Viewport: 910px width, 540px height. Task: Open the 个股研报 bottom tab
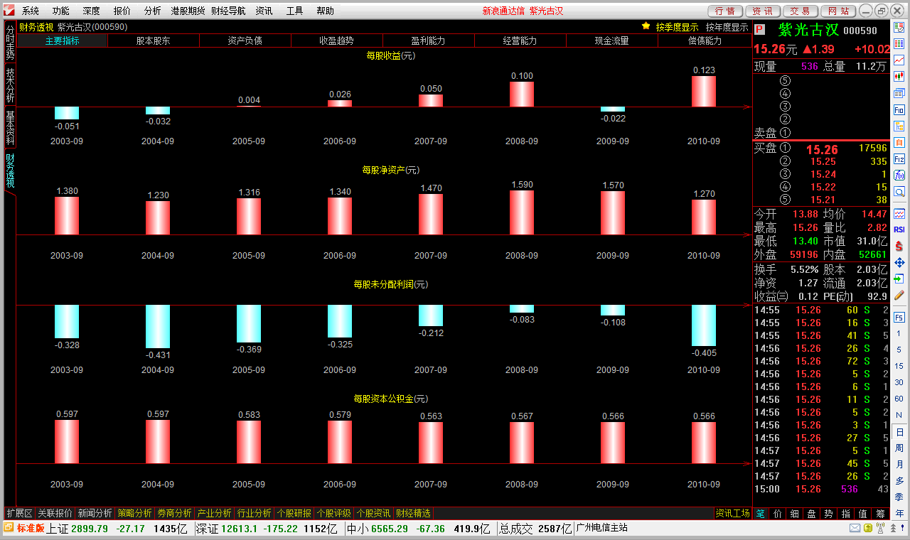294,513
